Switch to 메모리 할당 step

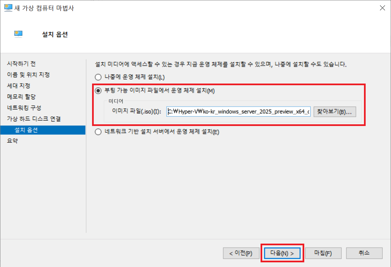coord(21,97)
